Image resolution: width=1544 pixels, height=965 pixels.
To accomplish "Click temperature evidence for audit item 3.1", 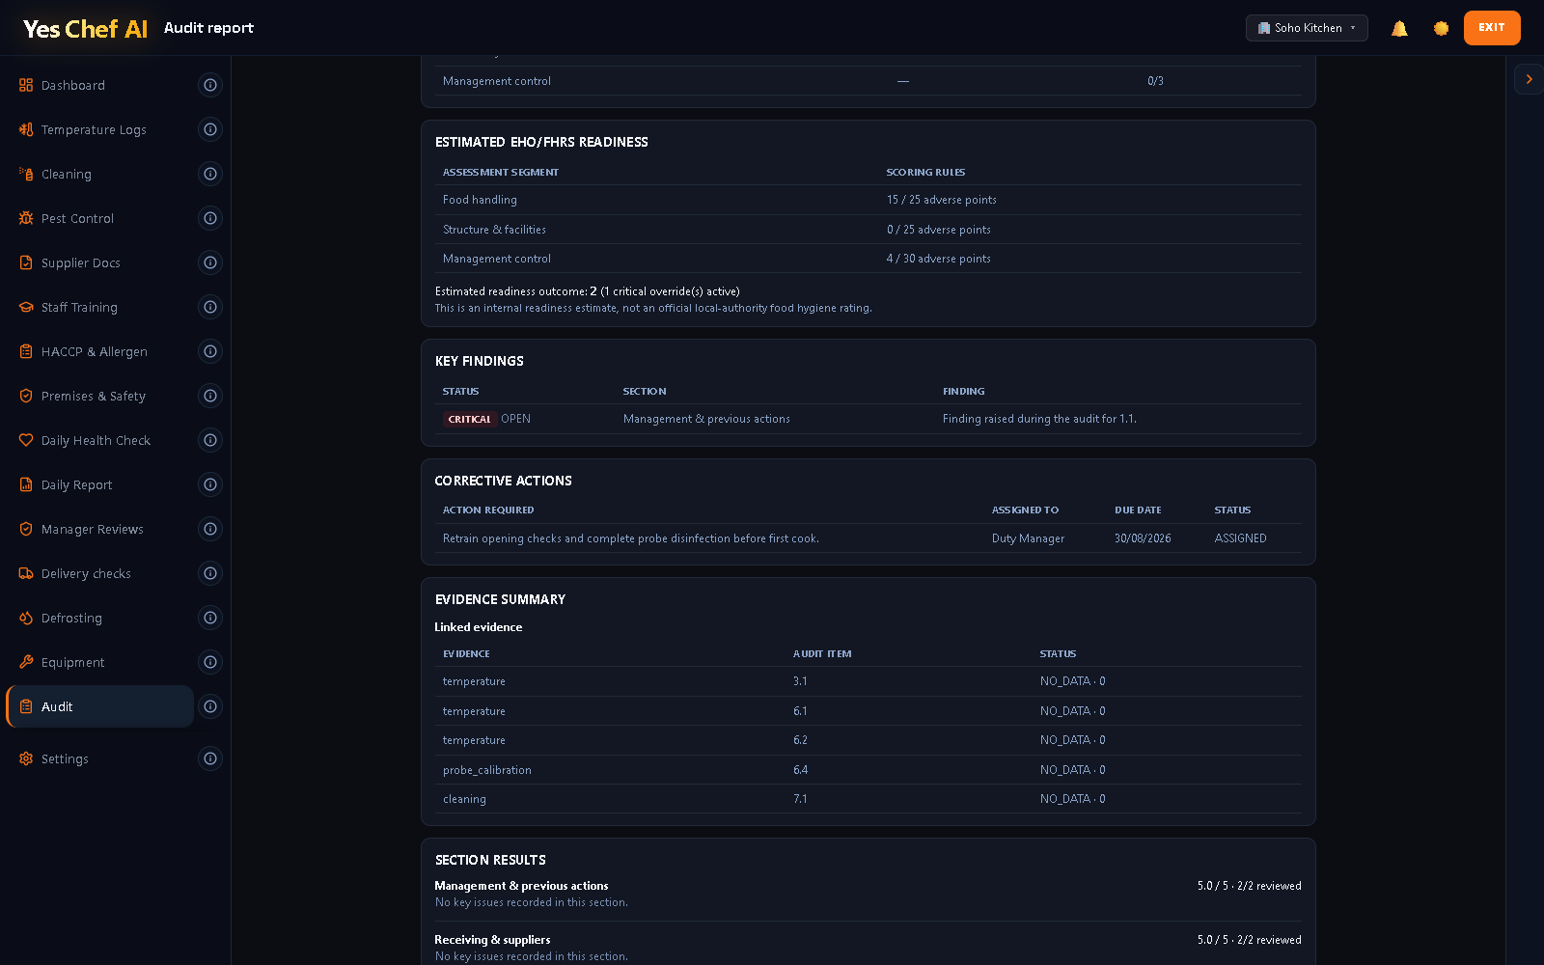I will click(868, 681).
